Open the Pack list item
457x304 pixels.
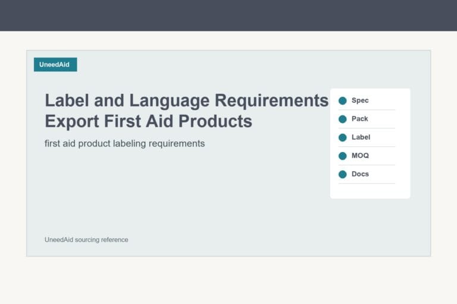(367, 119)
